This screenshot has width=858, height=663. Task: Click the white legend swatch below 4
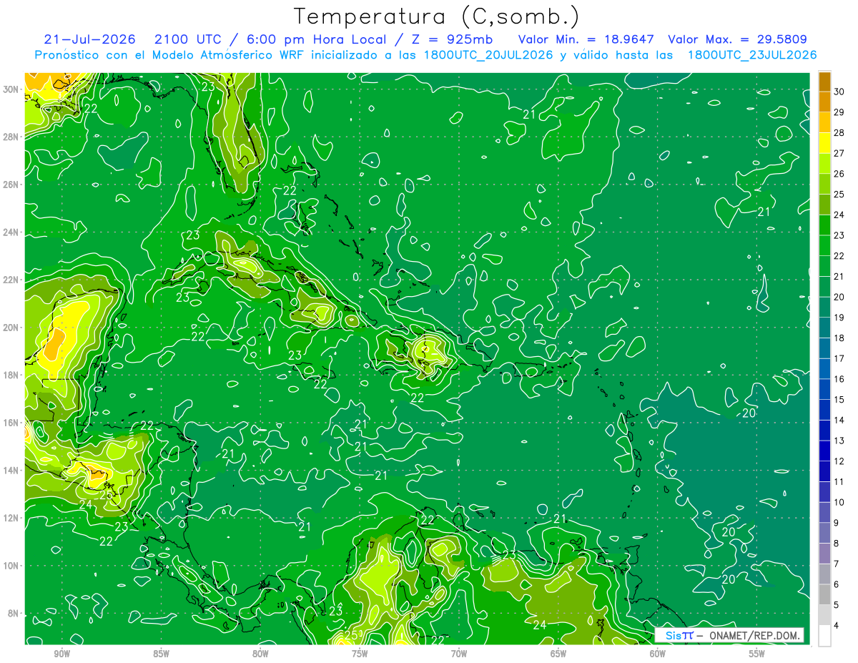pyautogui.click(x=824, y=636)
